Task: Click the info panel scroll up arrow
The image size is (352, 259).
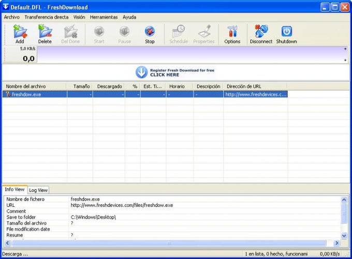Action: [344, 200]
